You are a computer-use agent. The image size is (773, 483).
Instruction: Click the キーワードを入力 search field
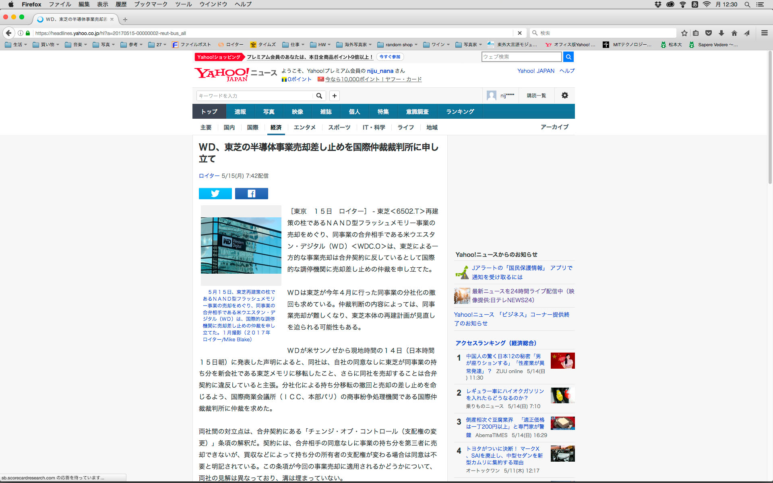coord(254,96)
